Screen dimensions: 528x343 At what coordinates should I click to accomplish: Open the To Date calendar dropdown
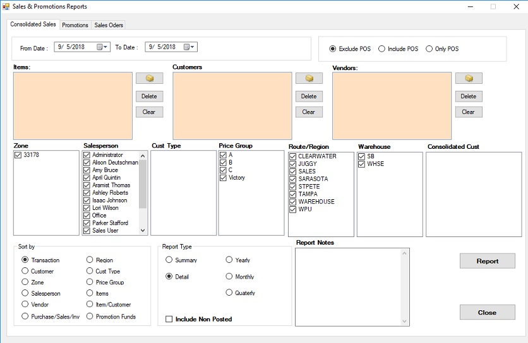click(189, 47)
